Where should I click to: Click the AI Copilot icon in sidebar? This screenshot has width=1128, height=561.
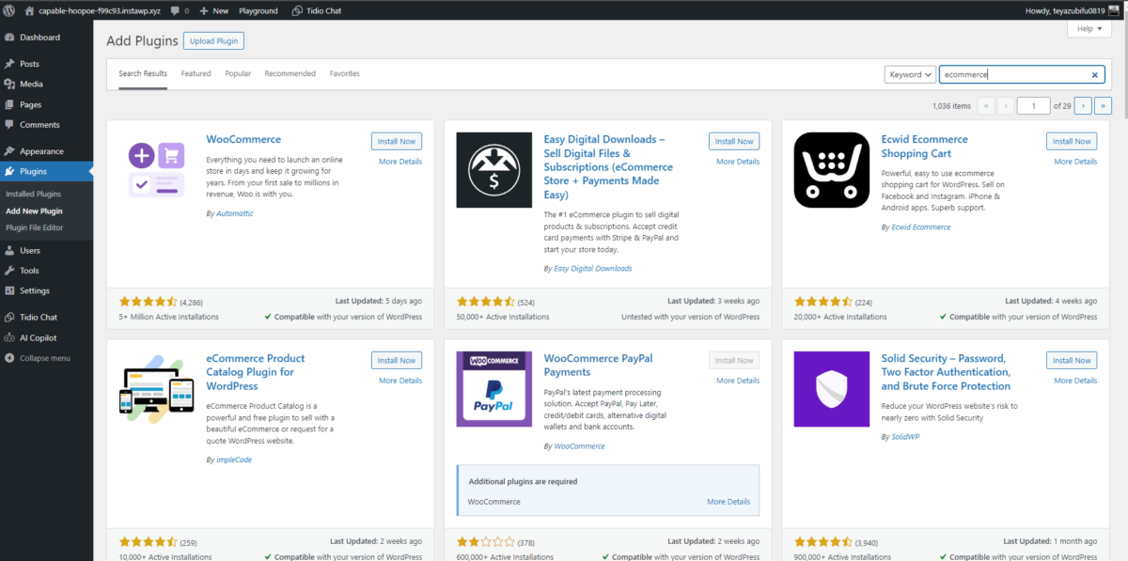(x=9, y=337)
